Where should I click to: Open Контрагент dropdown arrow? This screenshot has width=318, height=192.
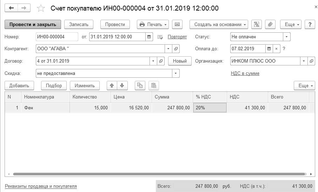click(x=168, y=49)
